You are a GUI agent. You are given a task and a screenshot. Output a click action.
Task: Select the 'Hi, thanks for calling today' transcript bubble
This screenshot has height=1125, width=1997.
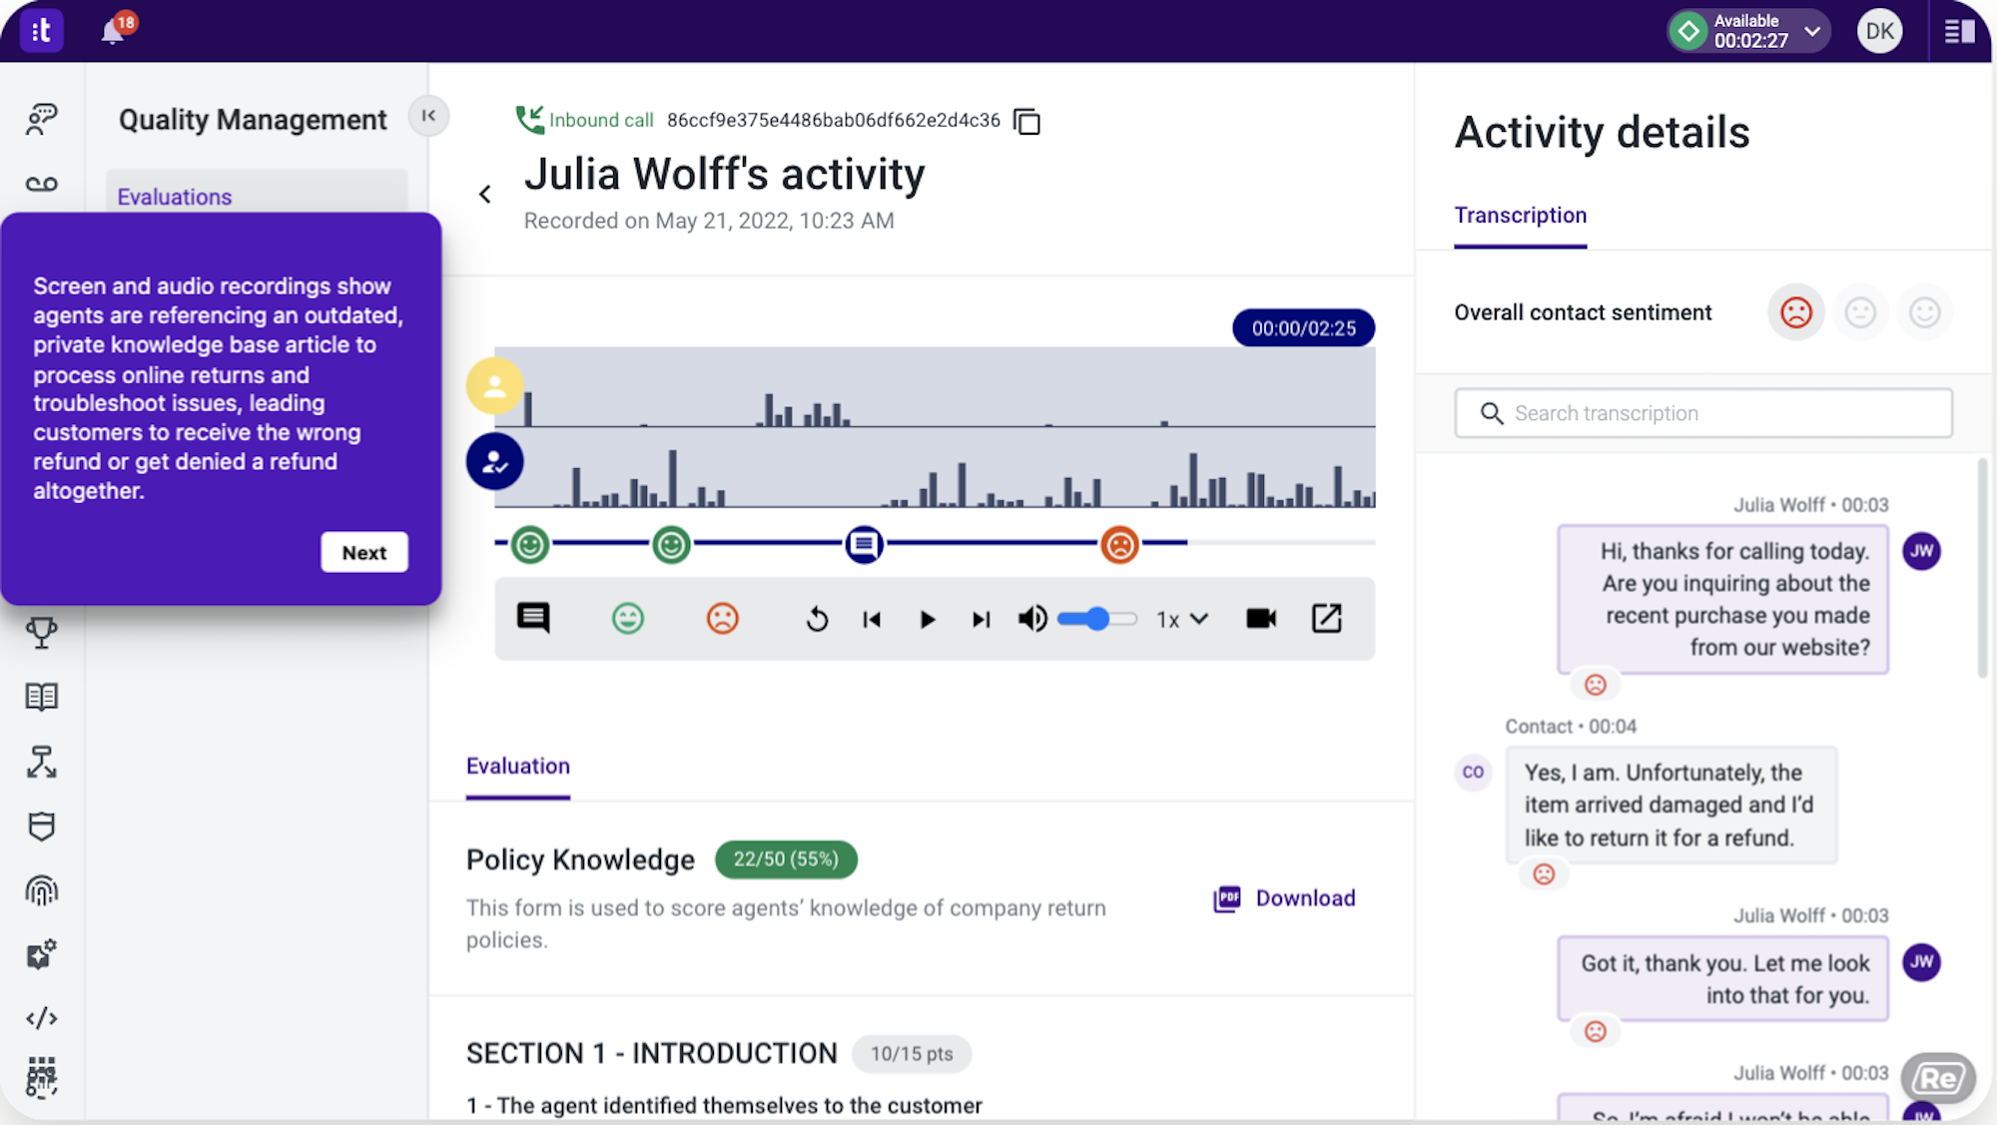coord(1723,599)
